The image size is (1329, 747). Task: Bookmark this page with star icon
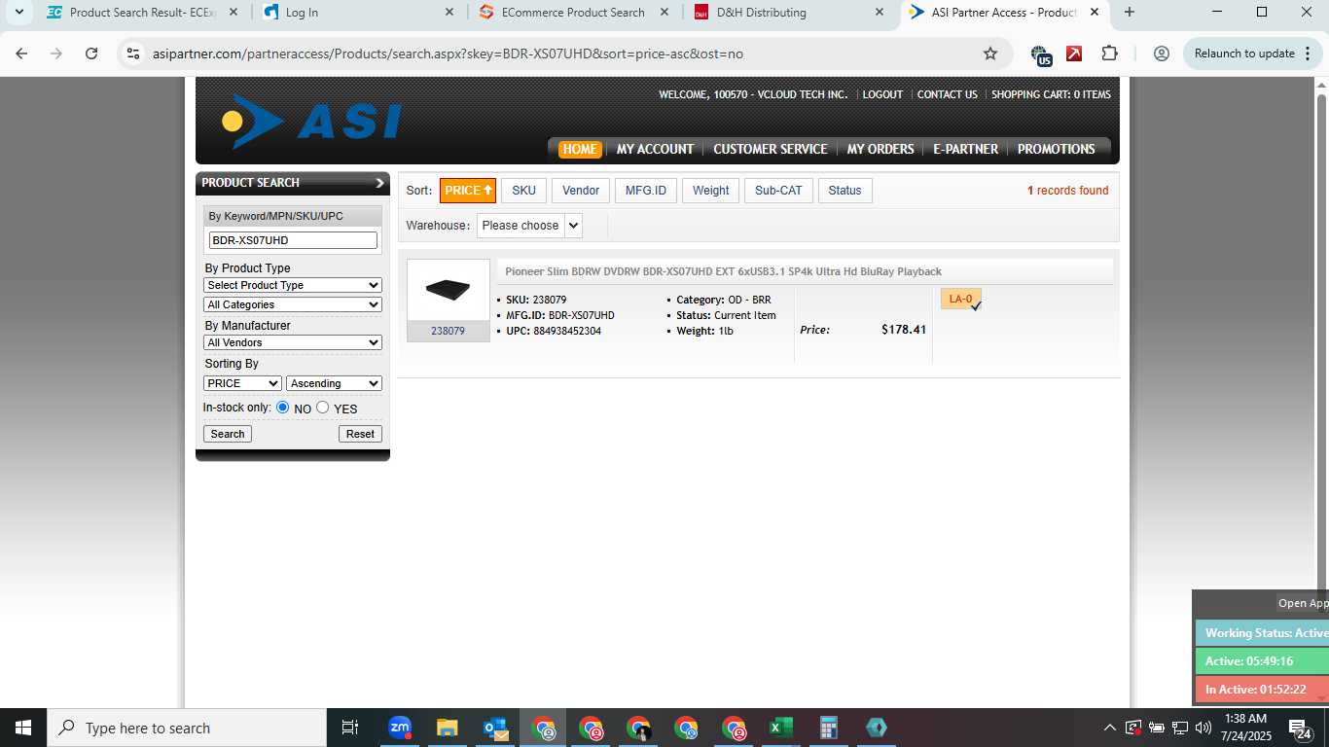click(990, 53)
